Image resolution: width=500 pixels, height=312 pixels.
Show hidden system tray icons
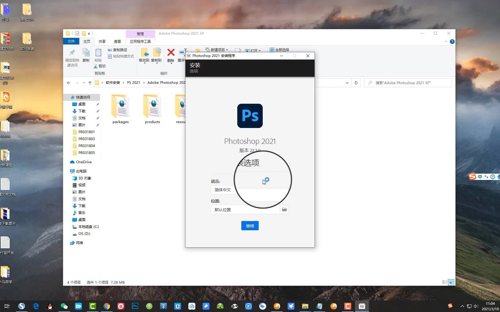(x=462, y=306)
